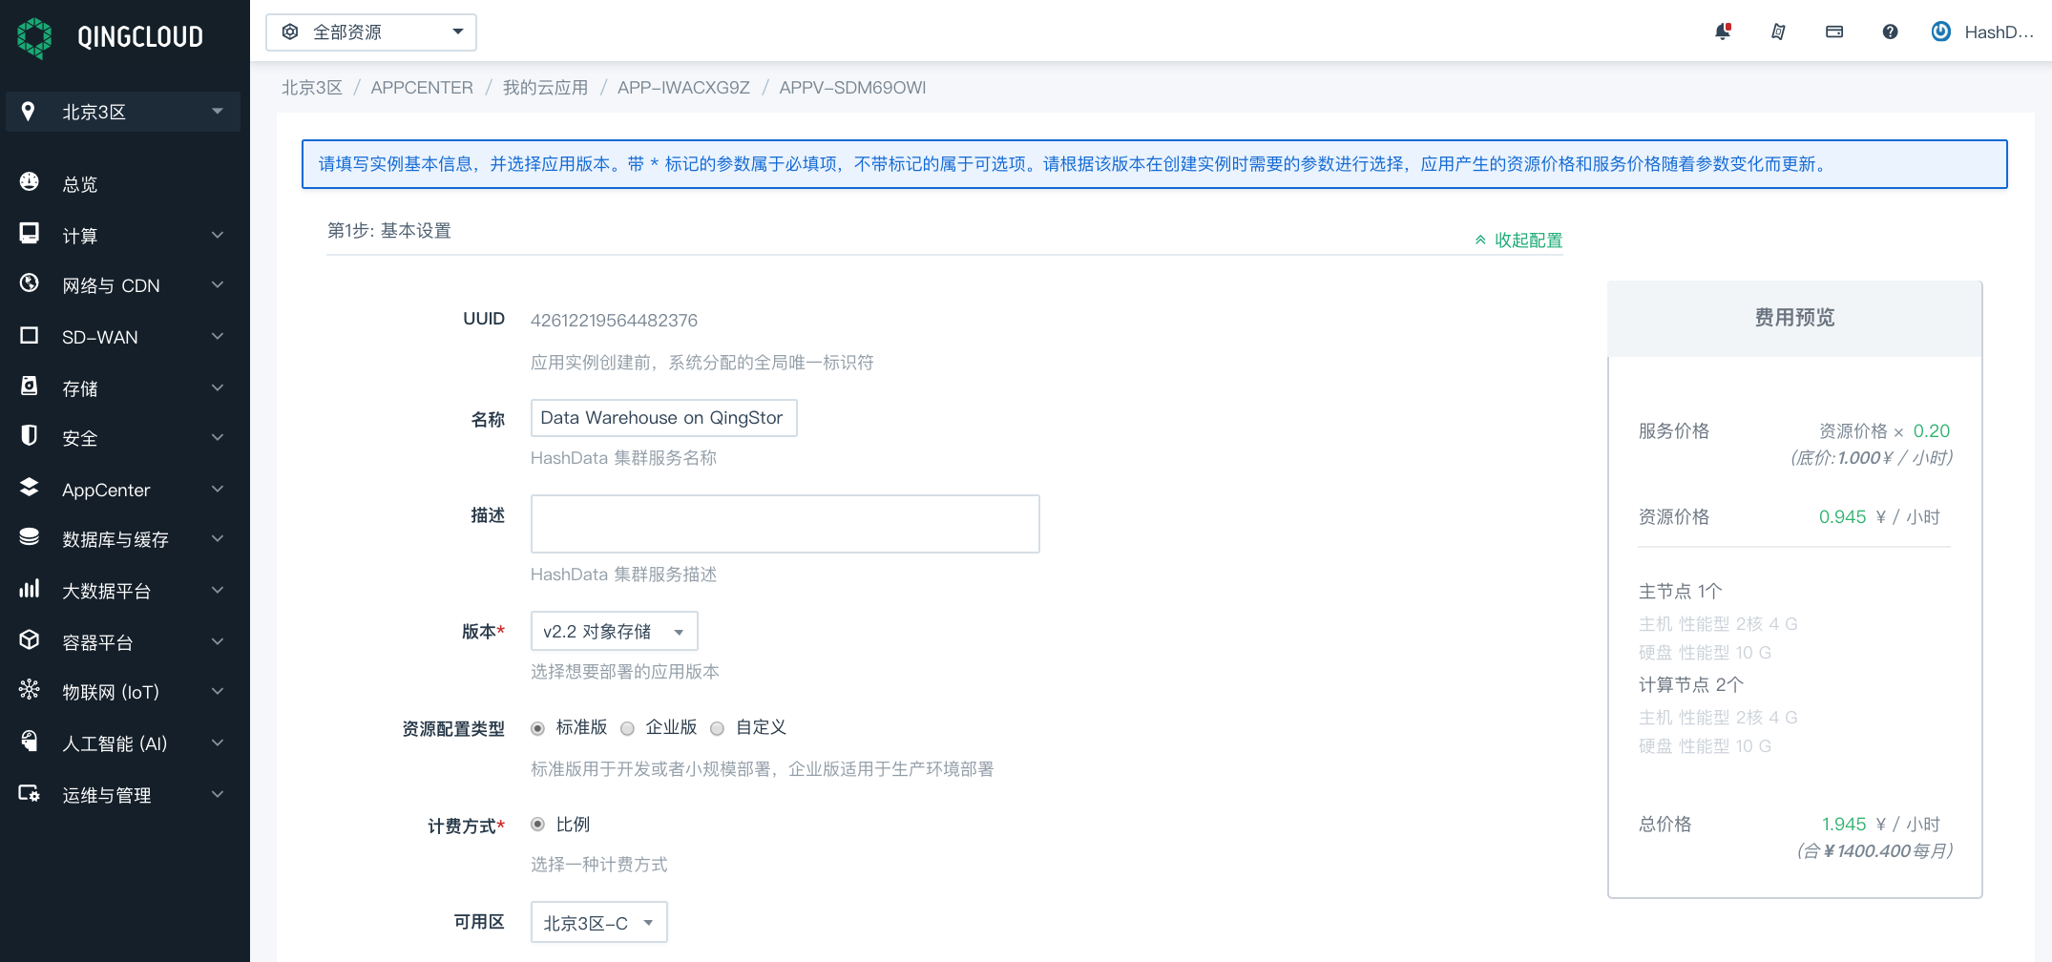Click the 网络与 CDN globe icon

[x=30, y=283]
